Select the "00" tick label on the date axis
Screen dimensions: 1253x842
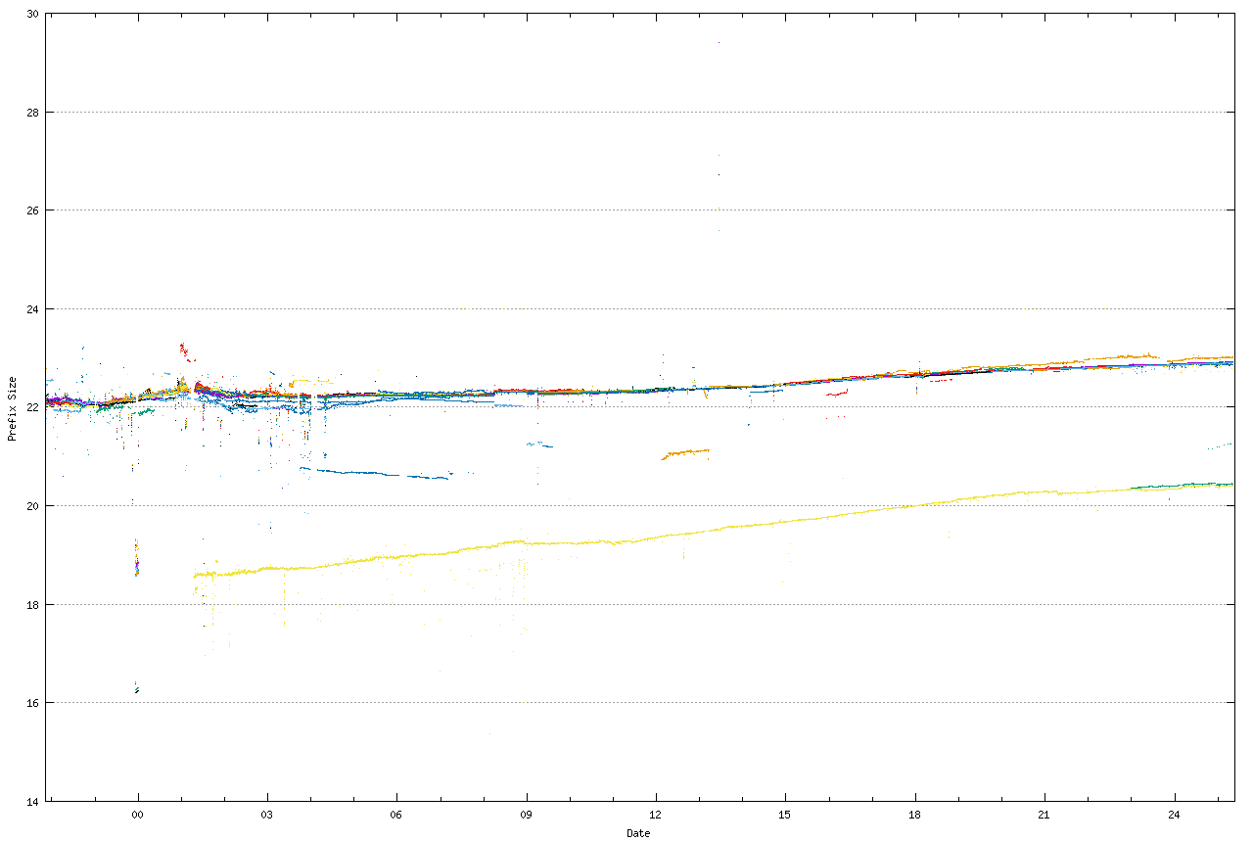[138, 815]
